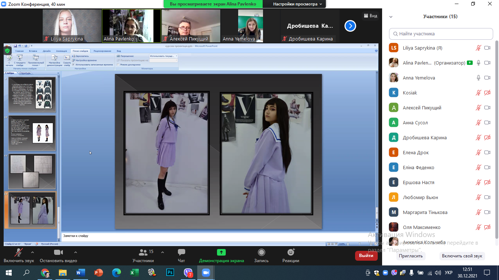Click PowerPoint's Save icon in quick access
Screen dimensions: 499x280
(x=16, y=46)
